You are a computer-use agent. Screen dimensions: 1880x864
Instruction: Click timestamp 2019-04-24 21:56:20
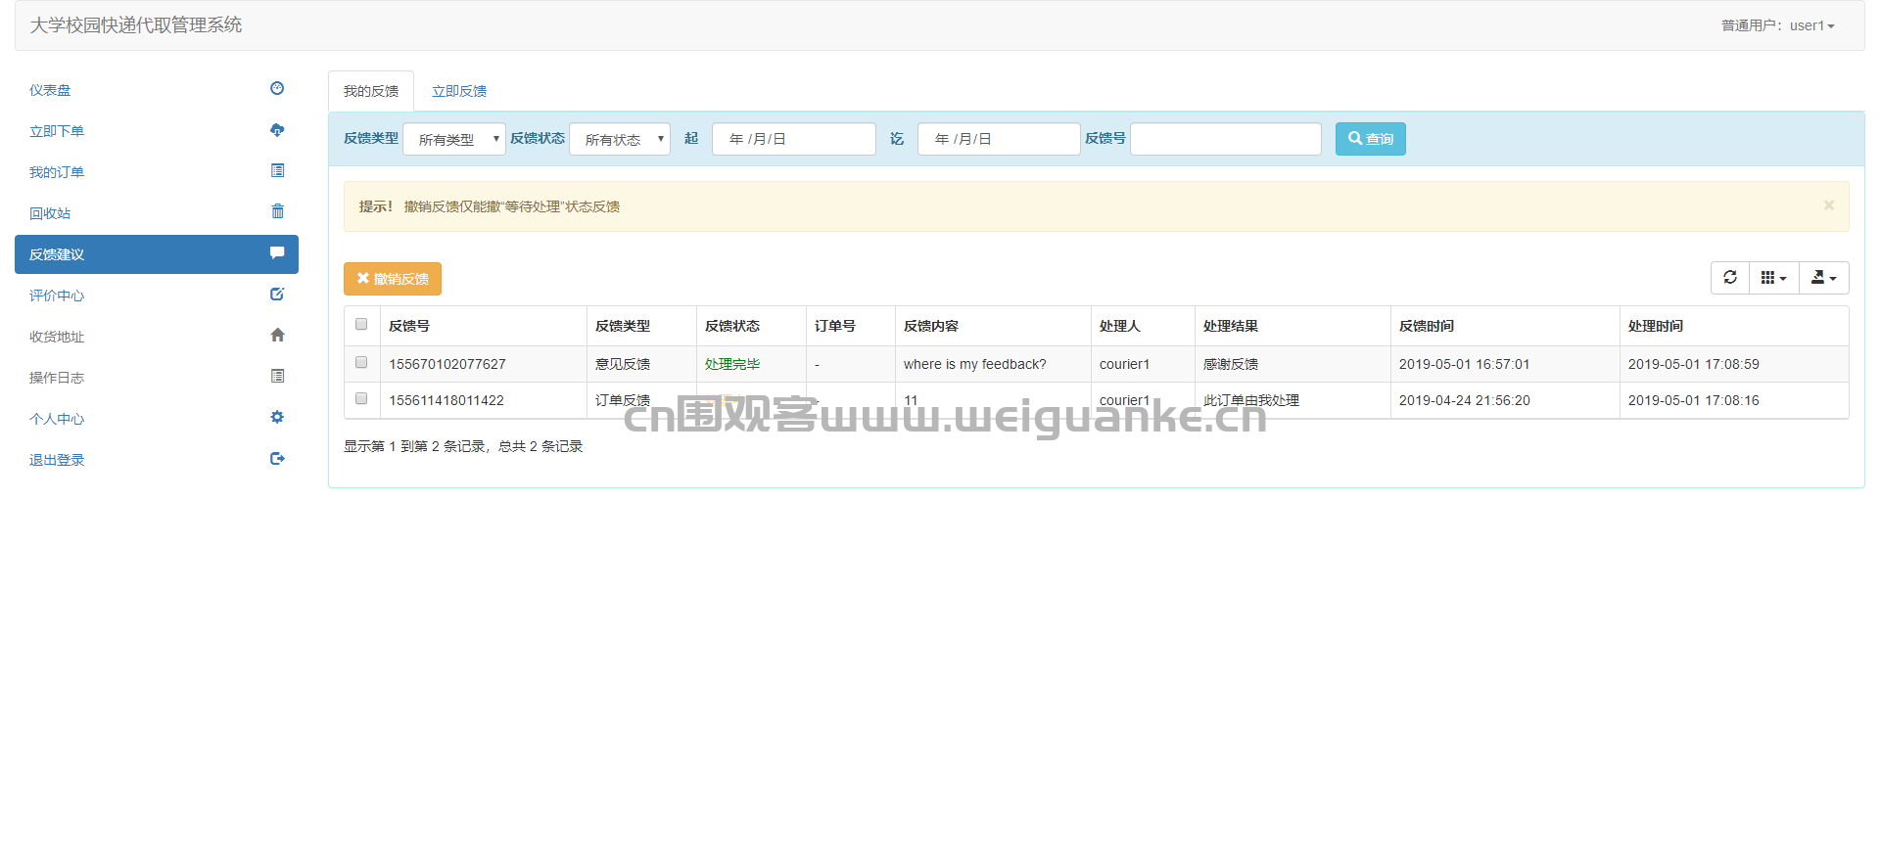pyautogui.click(x=1464, y=400)
